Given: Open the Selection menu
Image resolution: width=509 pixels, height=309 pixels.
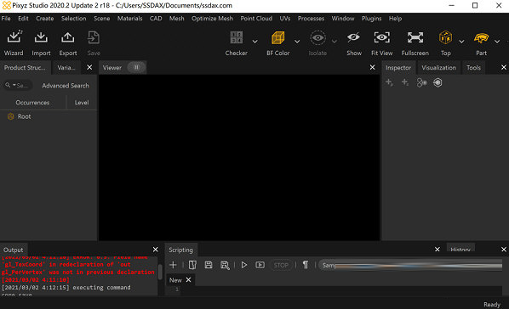Looking at the screenshot, I should [x=74, y=19].
